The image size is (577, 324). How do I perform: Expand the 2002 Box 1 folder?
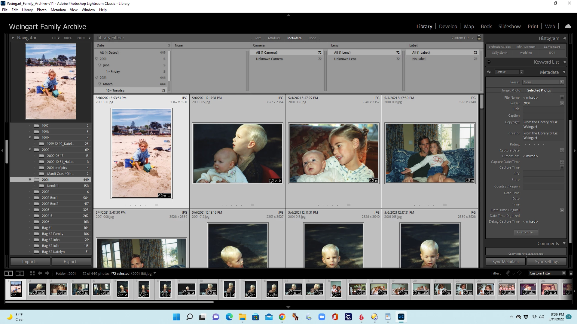pyautogui.click(x=30, y=198)
